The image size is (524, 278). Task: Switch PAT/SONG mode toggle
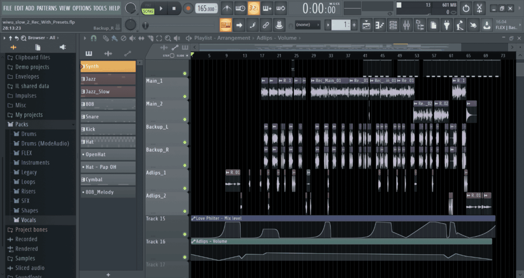(x=148, y=8)
